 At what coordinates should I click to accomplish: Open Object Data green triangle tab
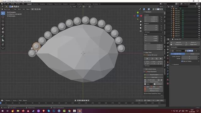coord(168,77)
